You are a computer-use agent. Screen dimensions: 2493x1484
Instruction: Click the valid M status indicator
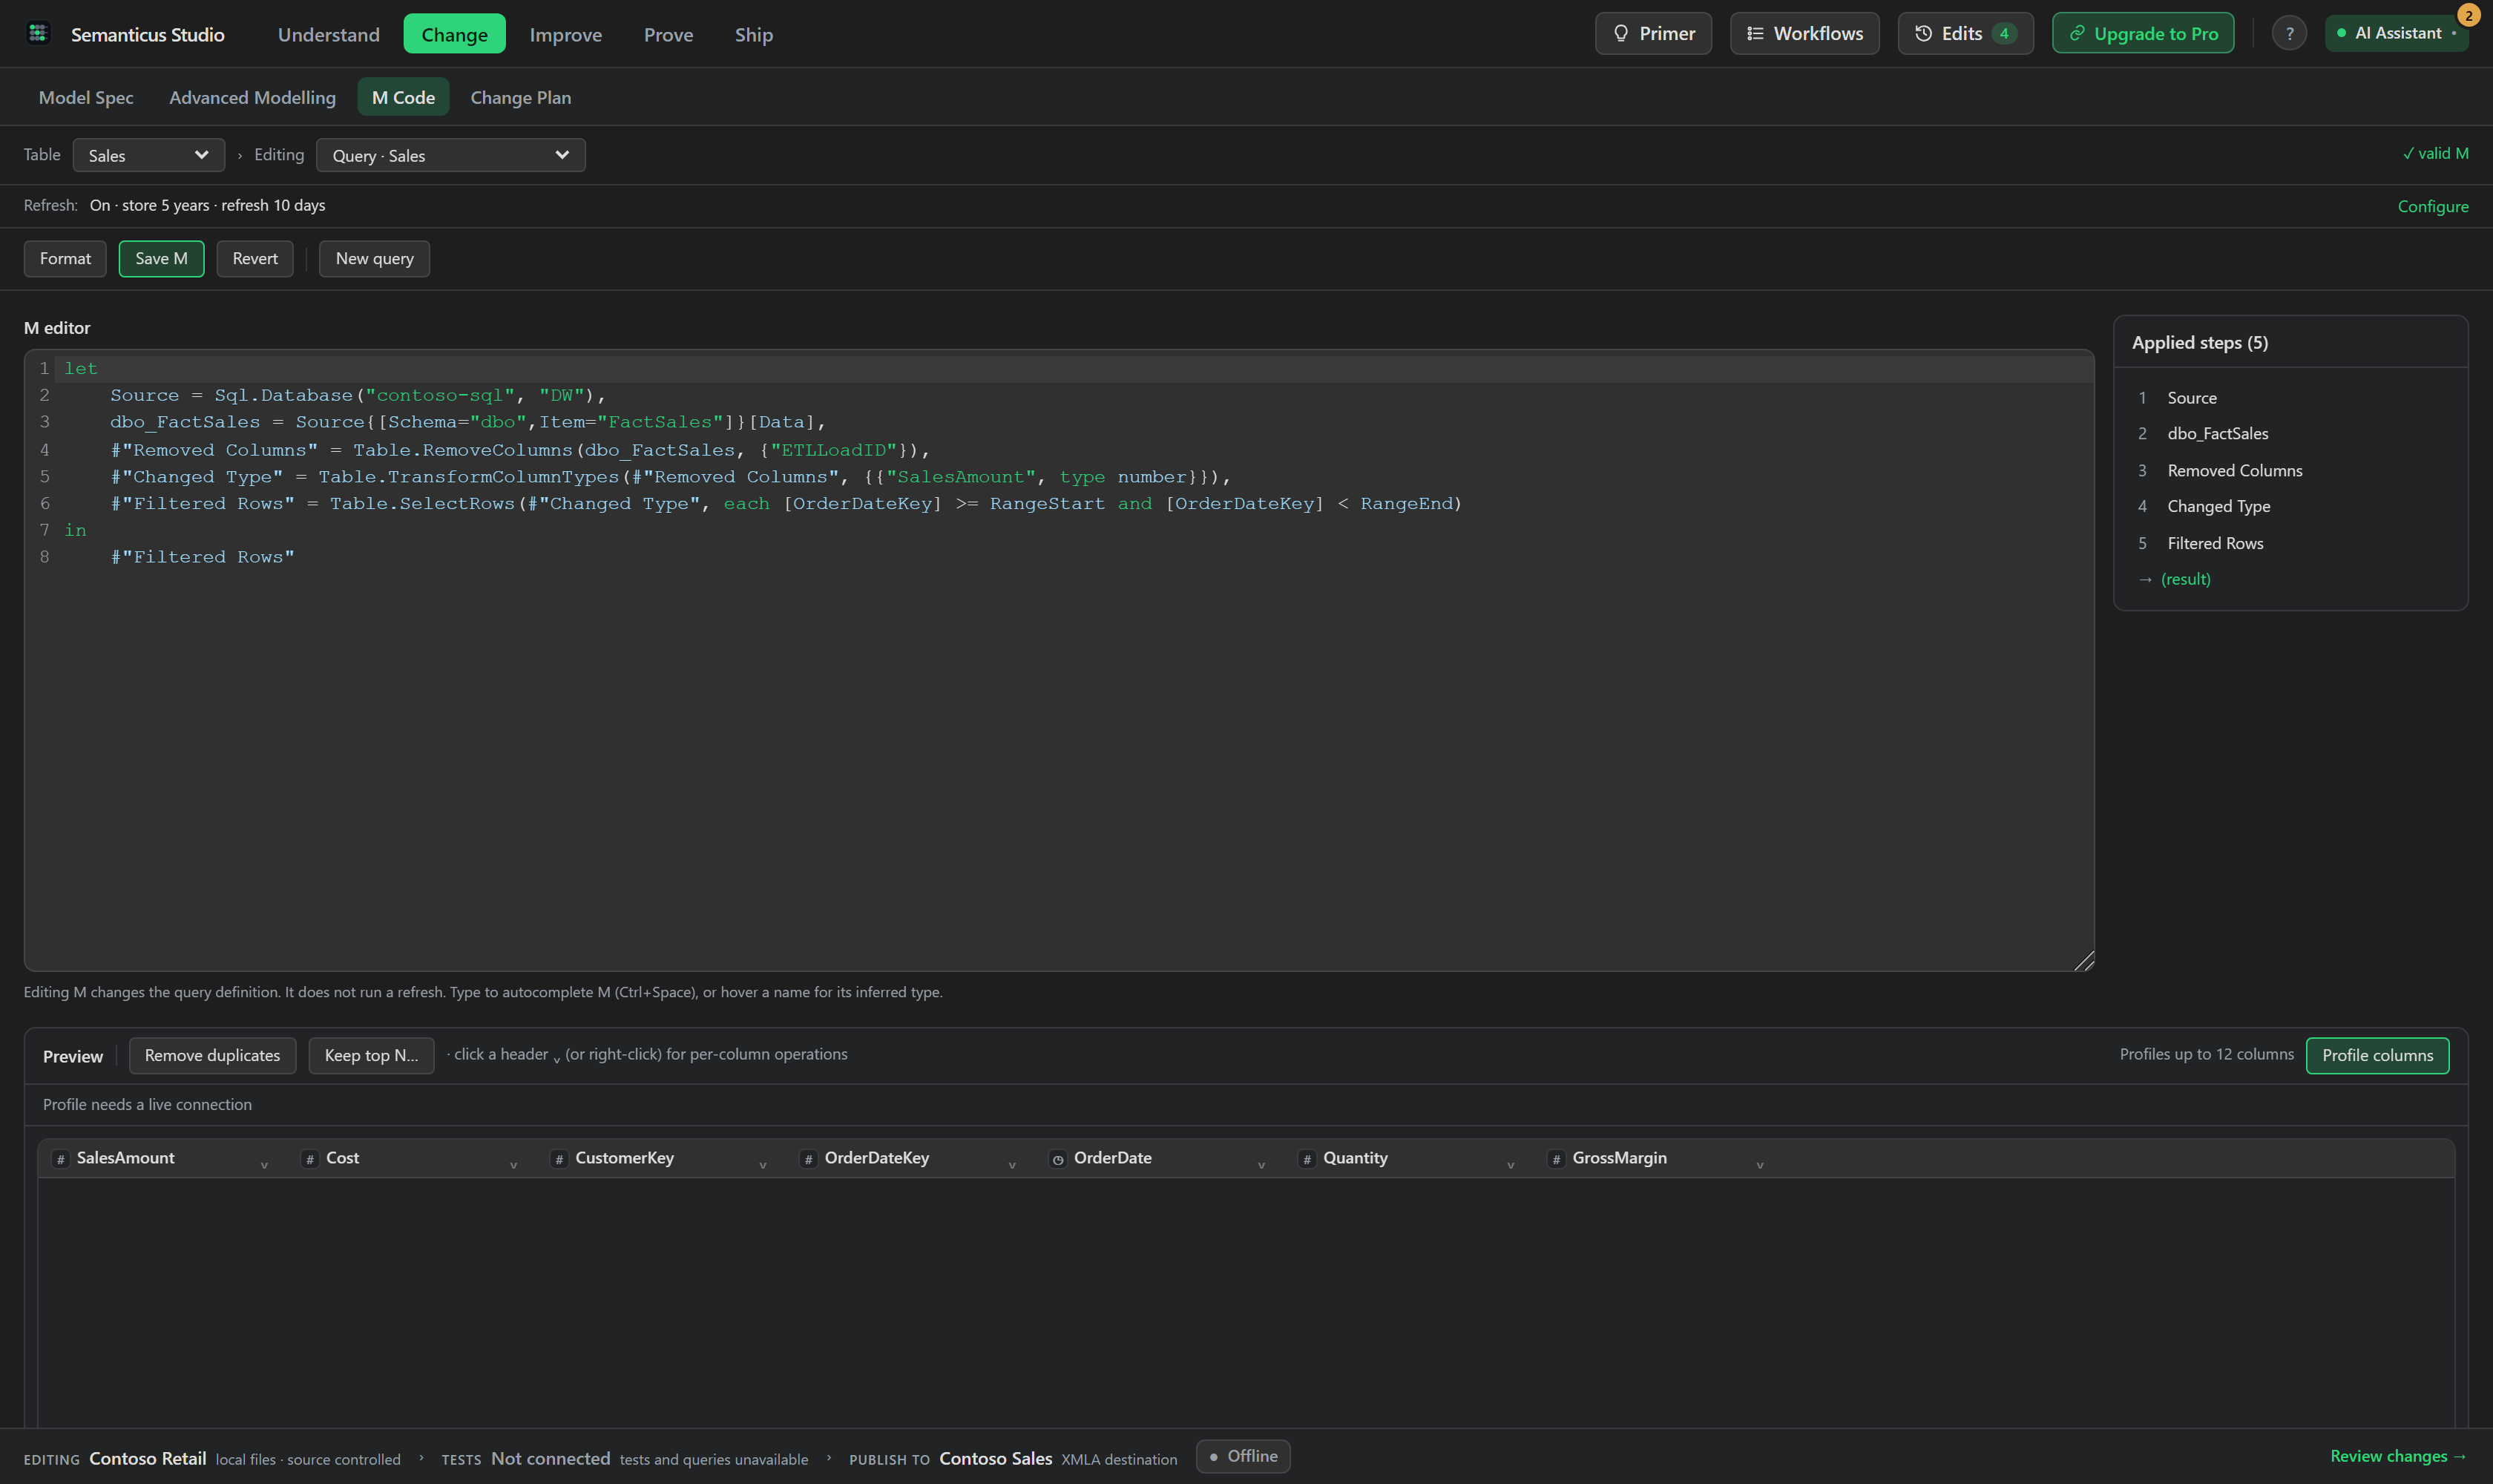tap(2435, 153)
